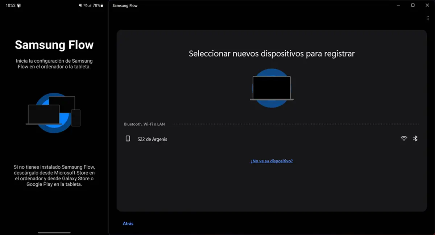The image size is (435, 235).
Task: Click the laptop illustration in registration panel
Action: [x=272, y=88]
